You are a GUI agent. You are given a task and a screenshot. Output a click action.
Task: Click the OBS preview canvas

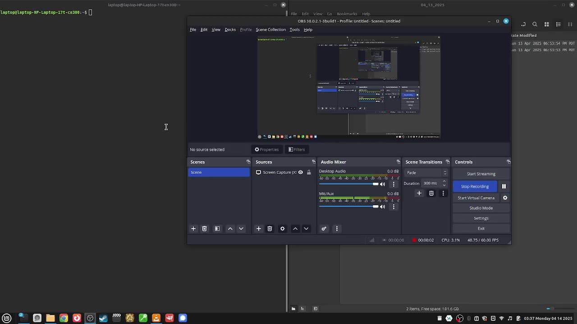point(349,87)
